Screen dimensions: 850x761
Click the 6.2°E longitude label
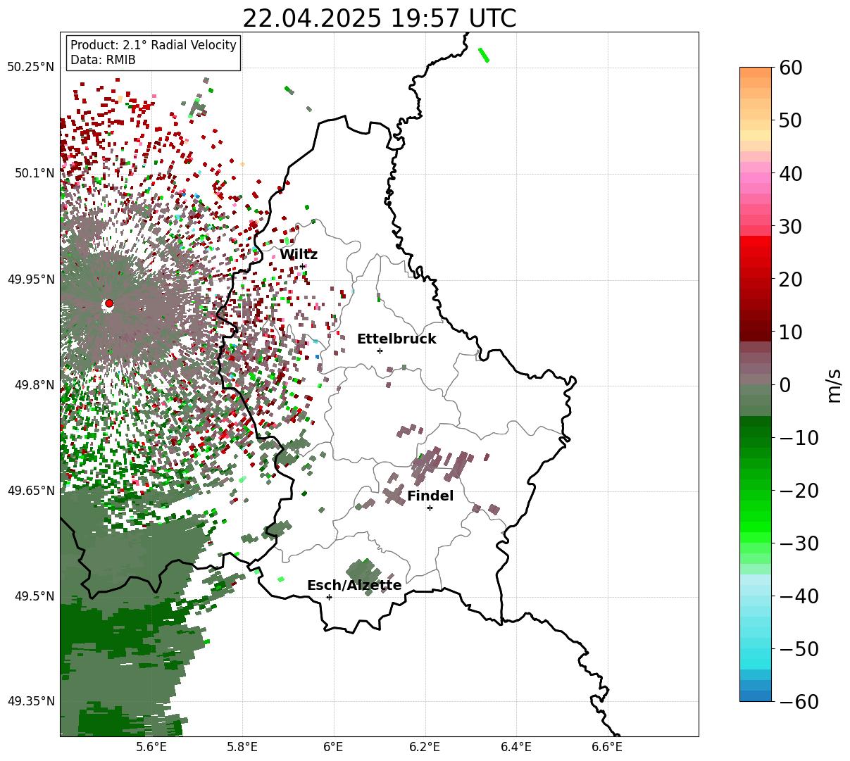[x=425, y=746]
